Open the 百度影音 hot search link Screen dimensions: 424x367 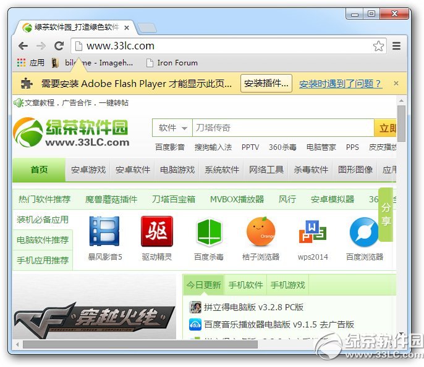pos(169,147)
